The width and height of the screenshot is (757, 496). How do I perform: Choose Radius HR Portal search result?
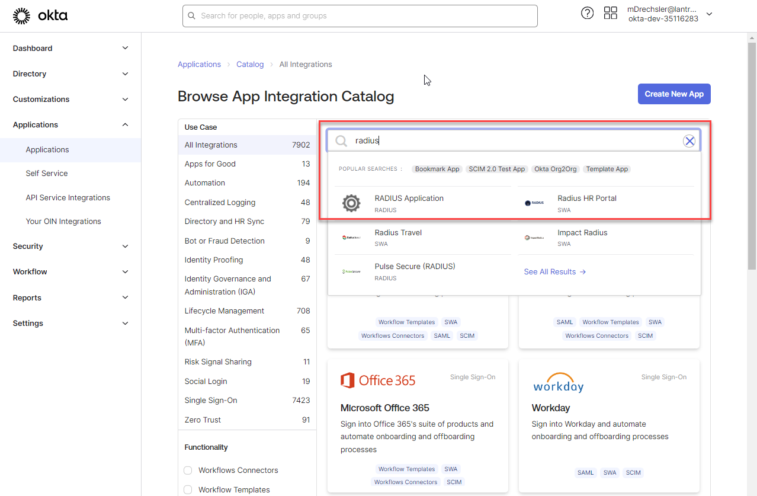(605, 203)
